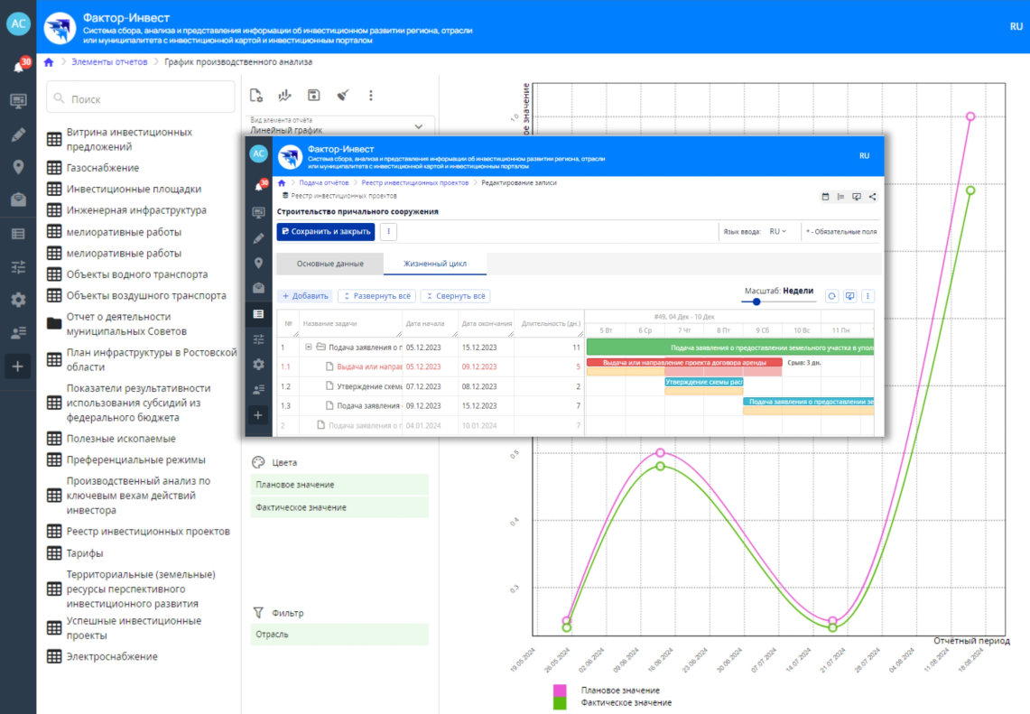Open Отчет о деятельности муниципальных Советов folder
1030x714 pixels.
126,324
